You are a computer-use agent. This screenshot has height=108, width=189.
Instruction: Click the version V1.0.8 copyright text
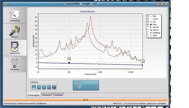tap(145, 103)
